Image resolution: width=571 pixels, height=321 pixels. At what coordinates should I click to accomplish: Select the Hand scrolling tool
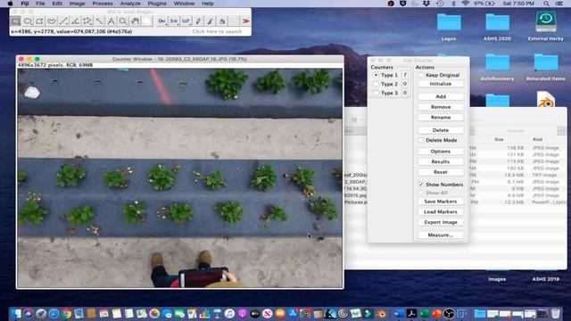click(x=135, y=21)
